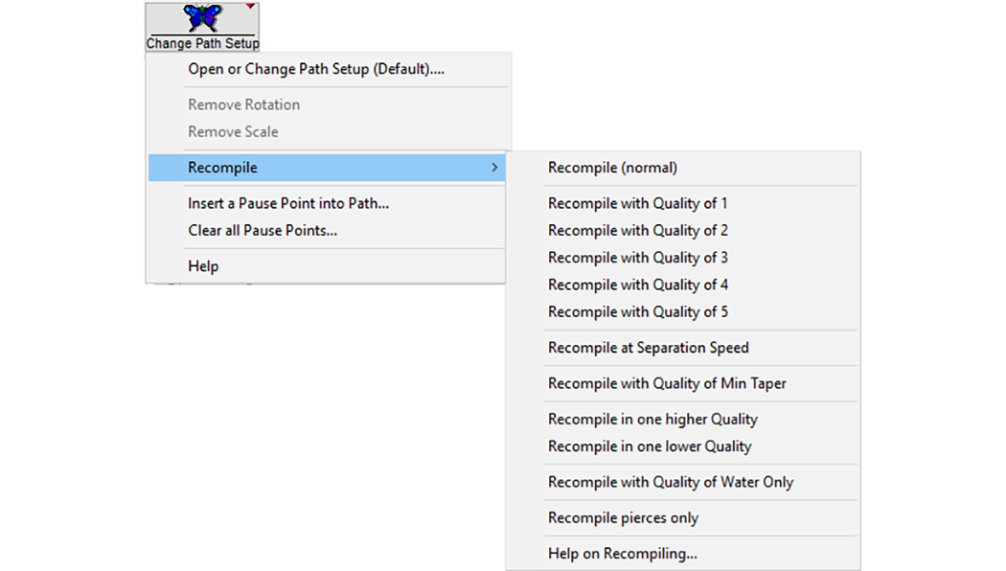Choose Recompile with Quality of 2
Image resolution: width=1006 pixels, height=571 pixels.
point(637,230)
